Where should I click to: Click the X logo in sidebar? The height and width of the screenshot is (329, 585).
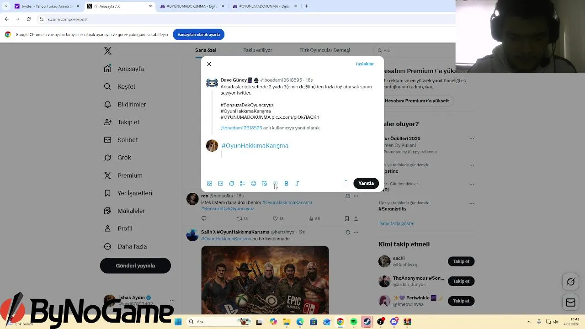click(108, 51)
